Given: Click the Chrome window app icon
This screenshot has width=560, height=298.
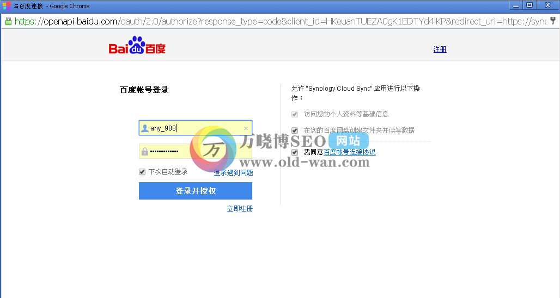Looking at the screenshot, I should (7, 5).
